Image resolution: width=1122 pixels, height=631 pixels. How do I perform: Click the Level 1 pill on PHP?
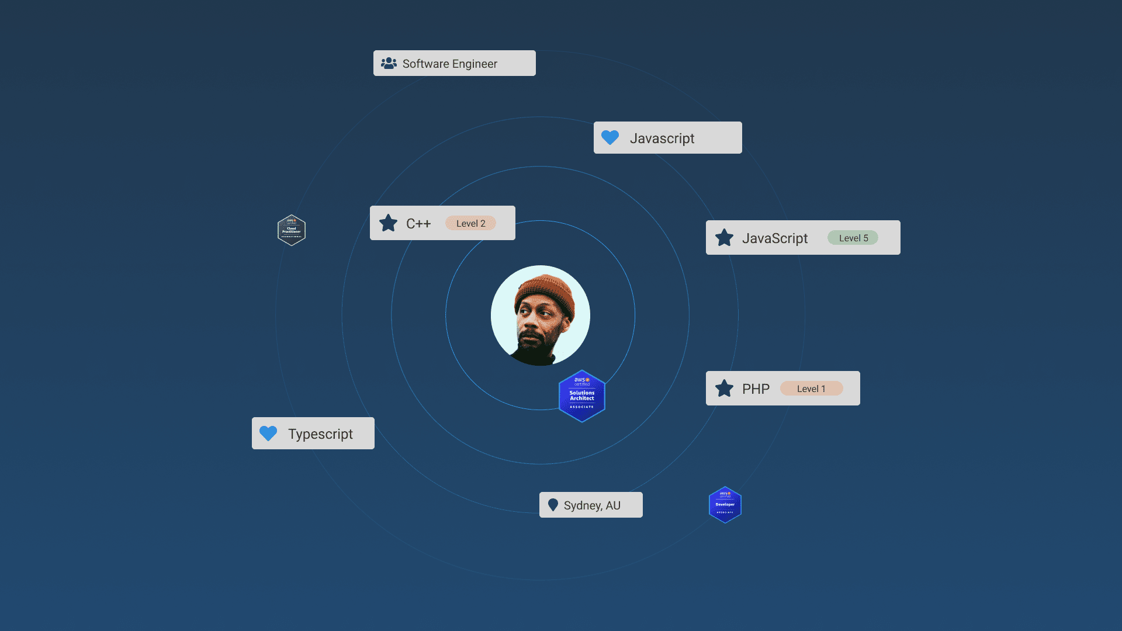[x=811, y=389]
